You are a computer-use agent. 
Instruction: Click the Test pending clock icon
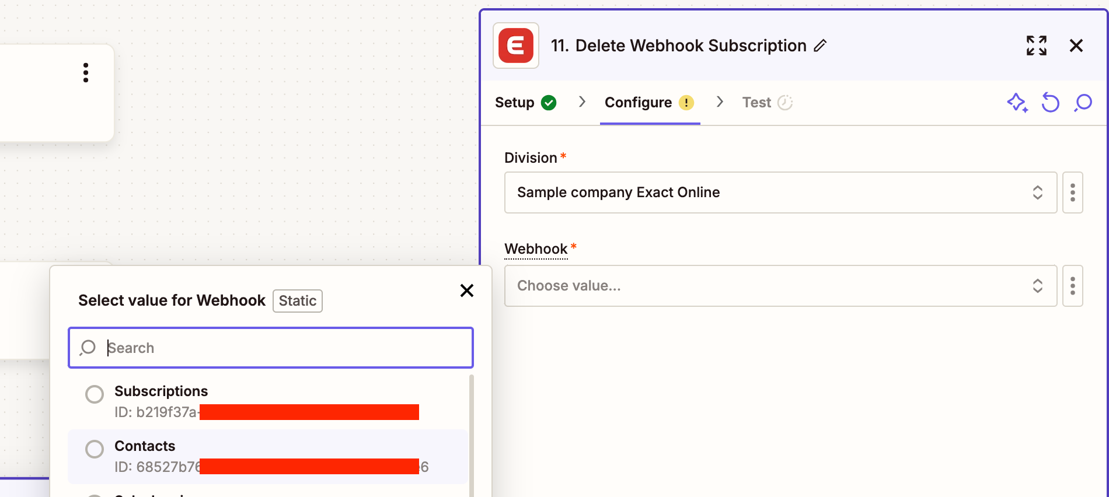click(x=785, y=103)
